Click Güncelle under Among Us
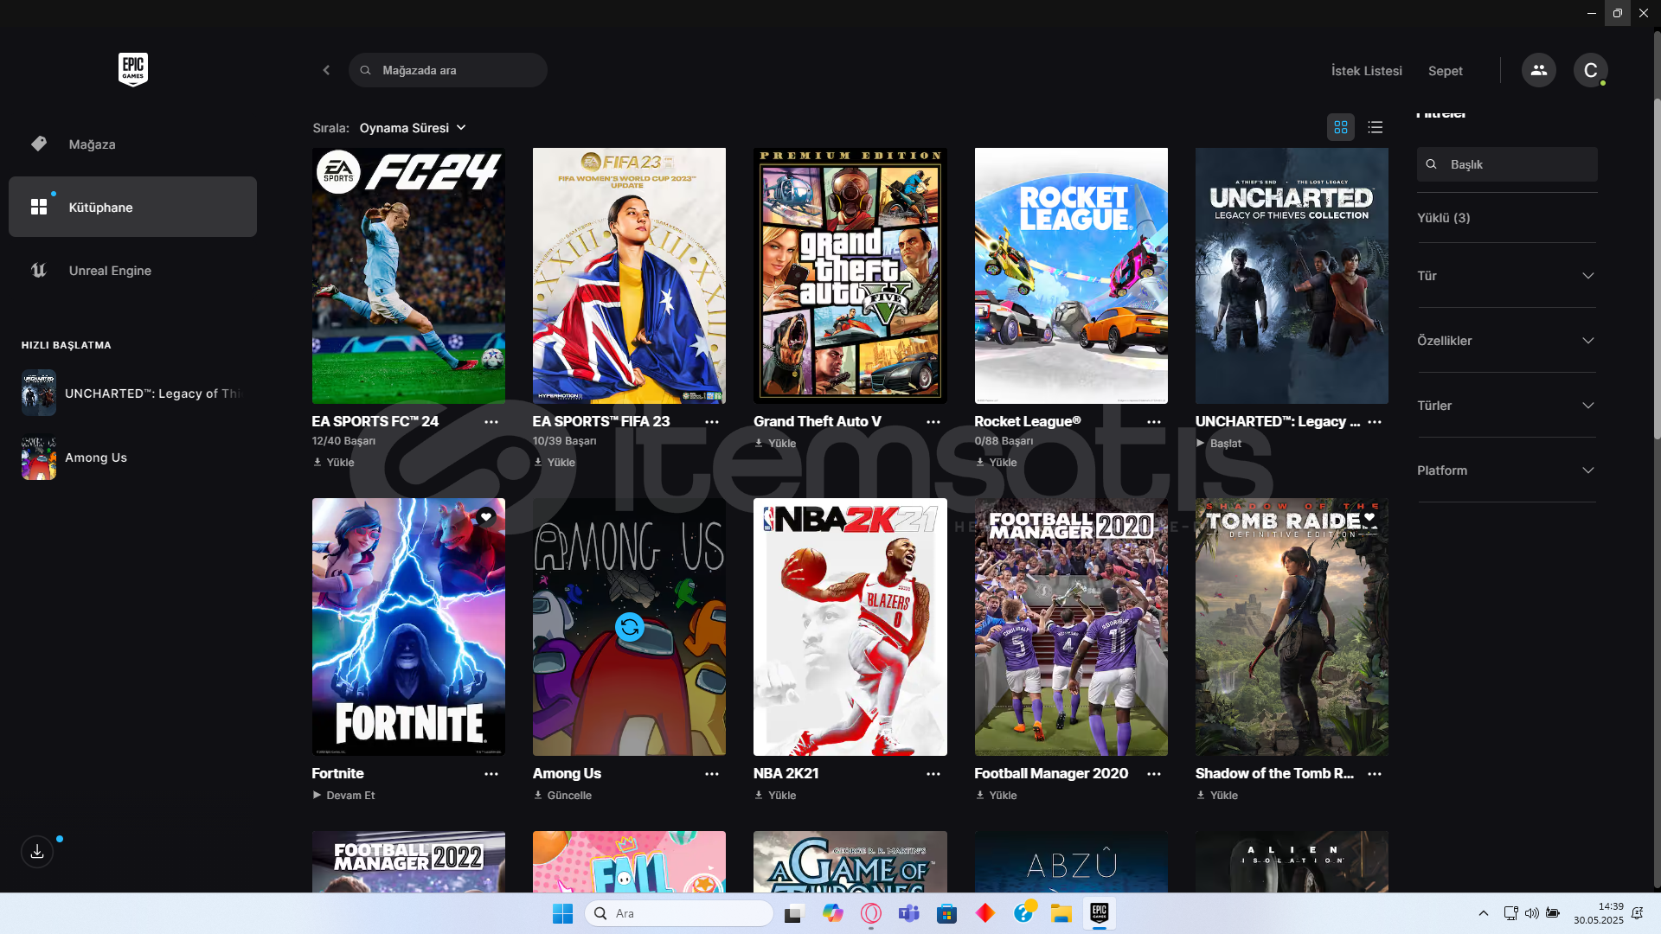The height and width of the screenshot is (934, 1661). pyautogui.click(x=562, y=796)
